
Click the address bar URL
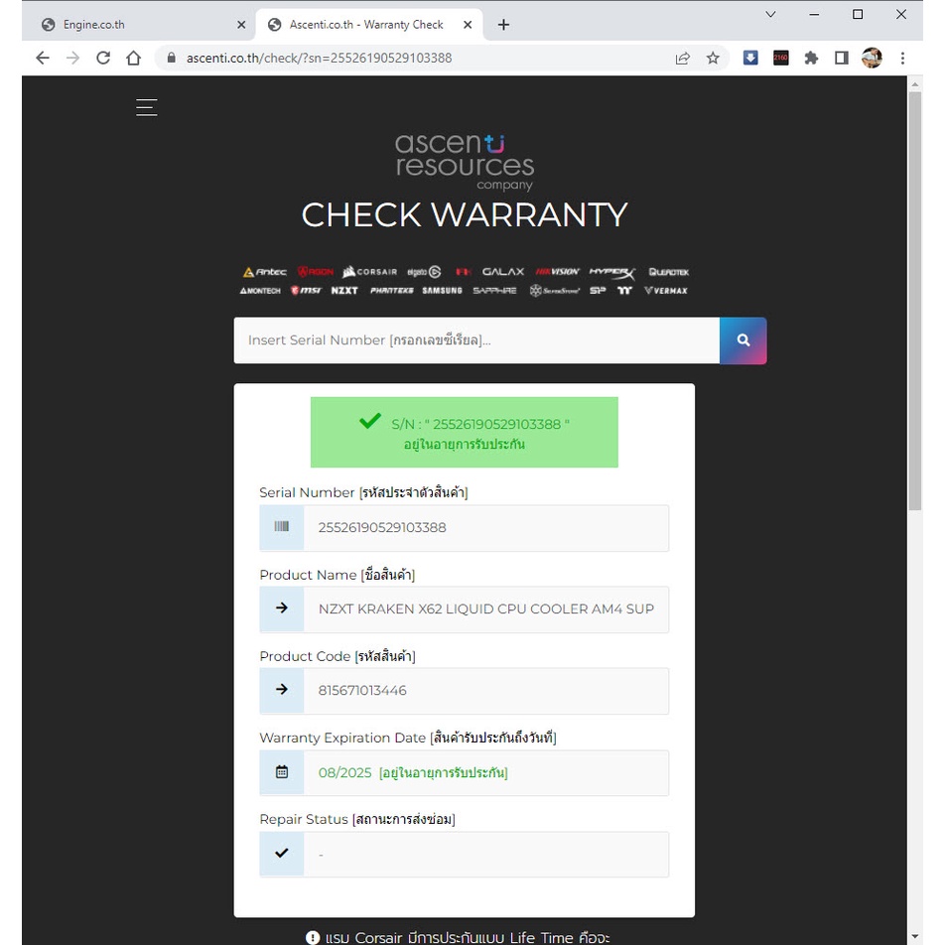pos(397,59)
